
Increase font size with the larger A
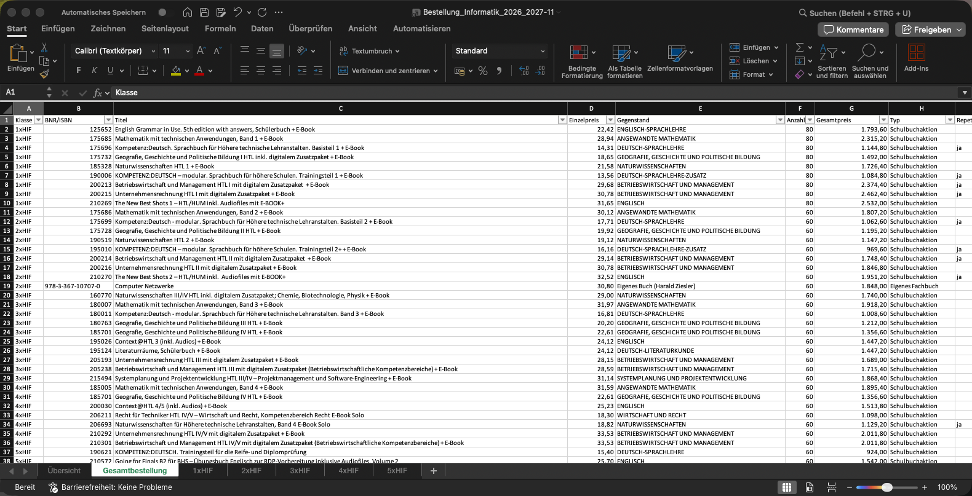(201, 51)
